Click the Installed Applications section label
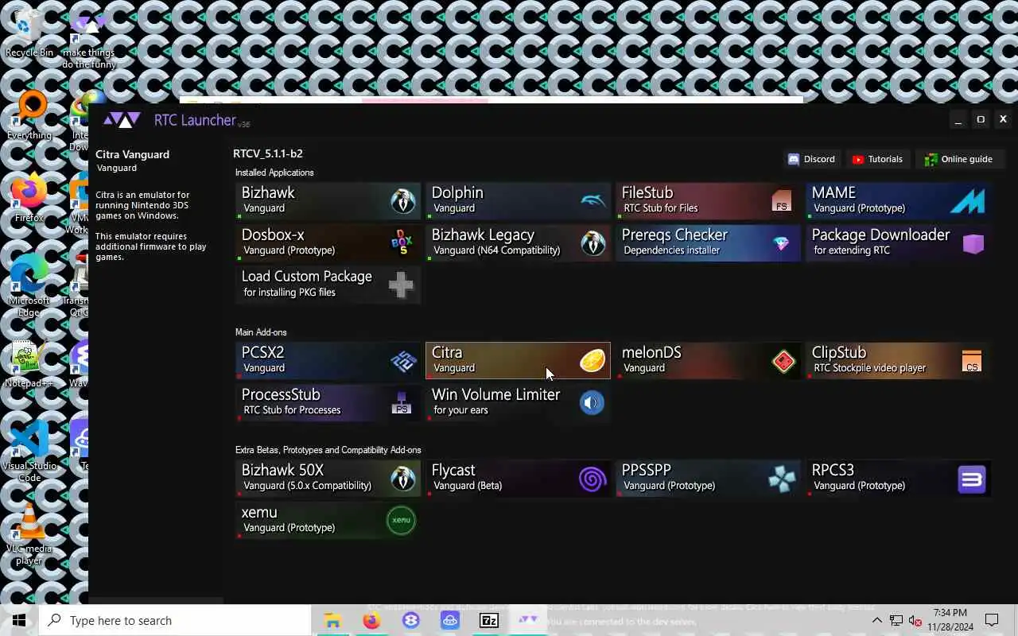The height and width of the screenshot is (636, 1018). (x=274, y=173)
